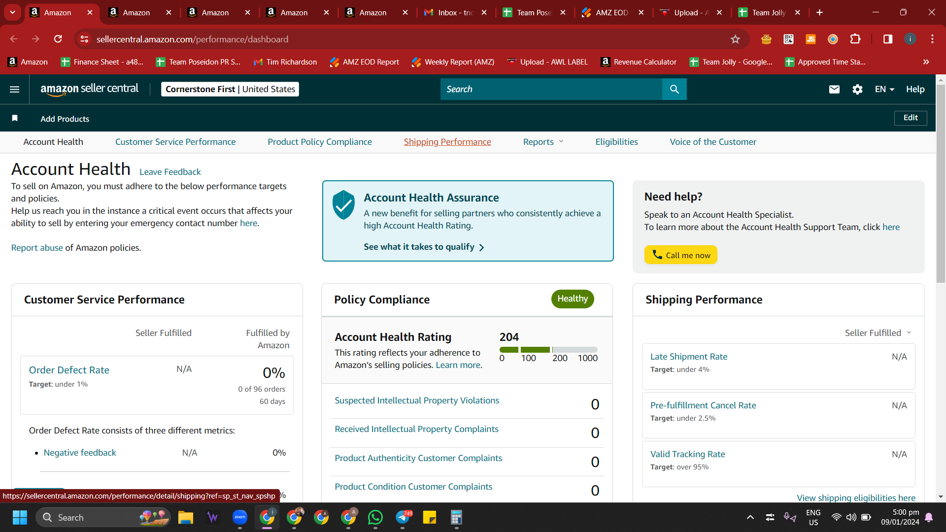Viewport: 946px width, 532px height.
Task: Expand See what it takes to qualify
Action: tap(424, 247)
